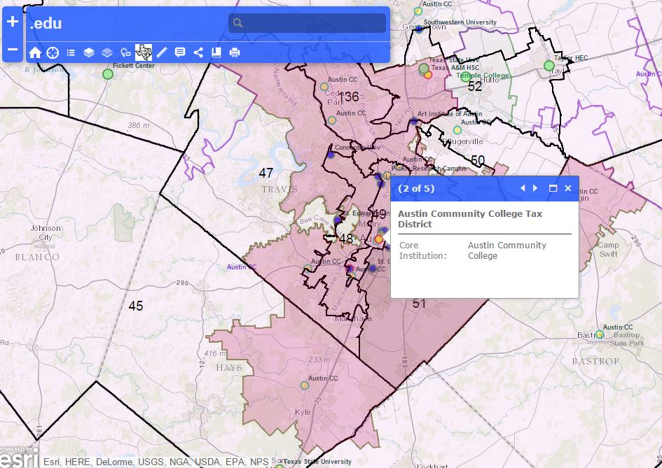Click the district label 51
This screenshot has width=662, height=468.
[x=419, y=304]
